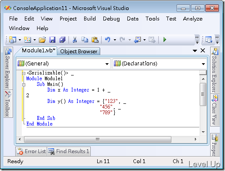The width and height of the screenshot is (225, 171).
Task: Switch to the Module1.vb tab
Action: coord(38,51)
